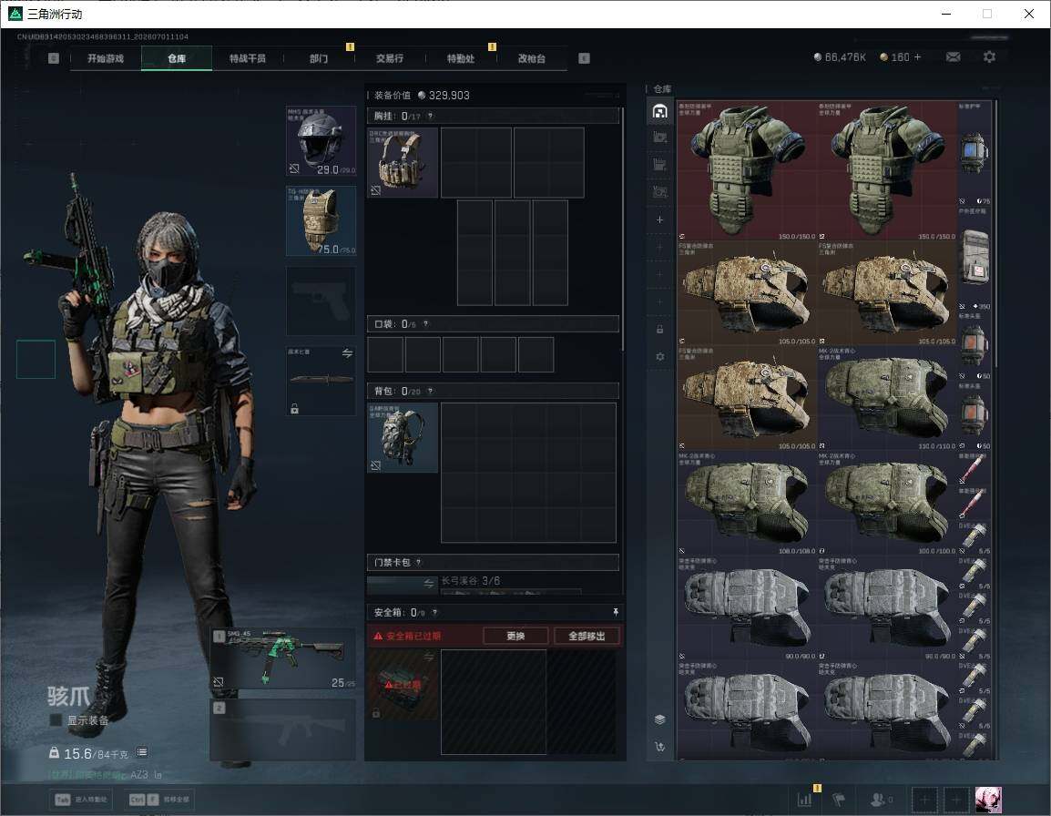Click the 门禁卡包 help question mark
This screenshot has height=816, width=1051.
(x=419, y=562)
